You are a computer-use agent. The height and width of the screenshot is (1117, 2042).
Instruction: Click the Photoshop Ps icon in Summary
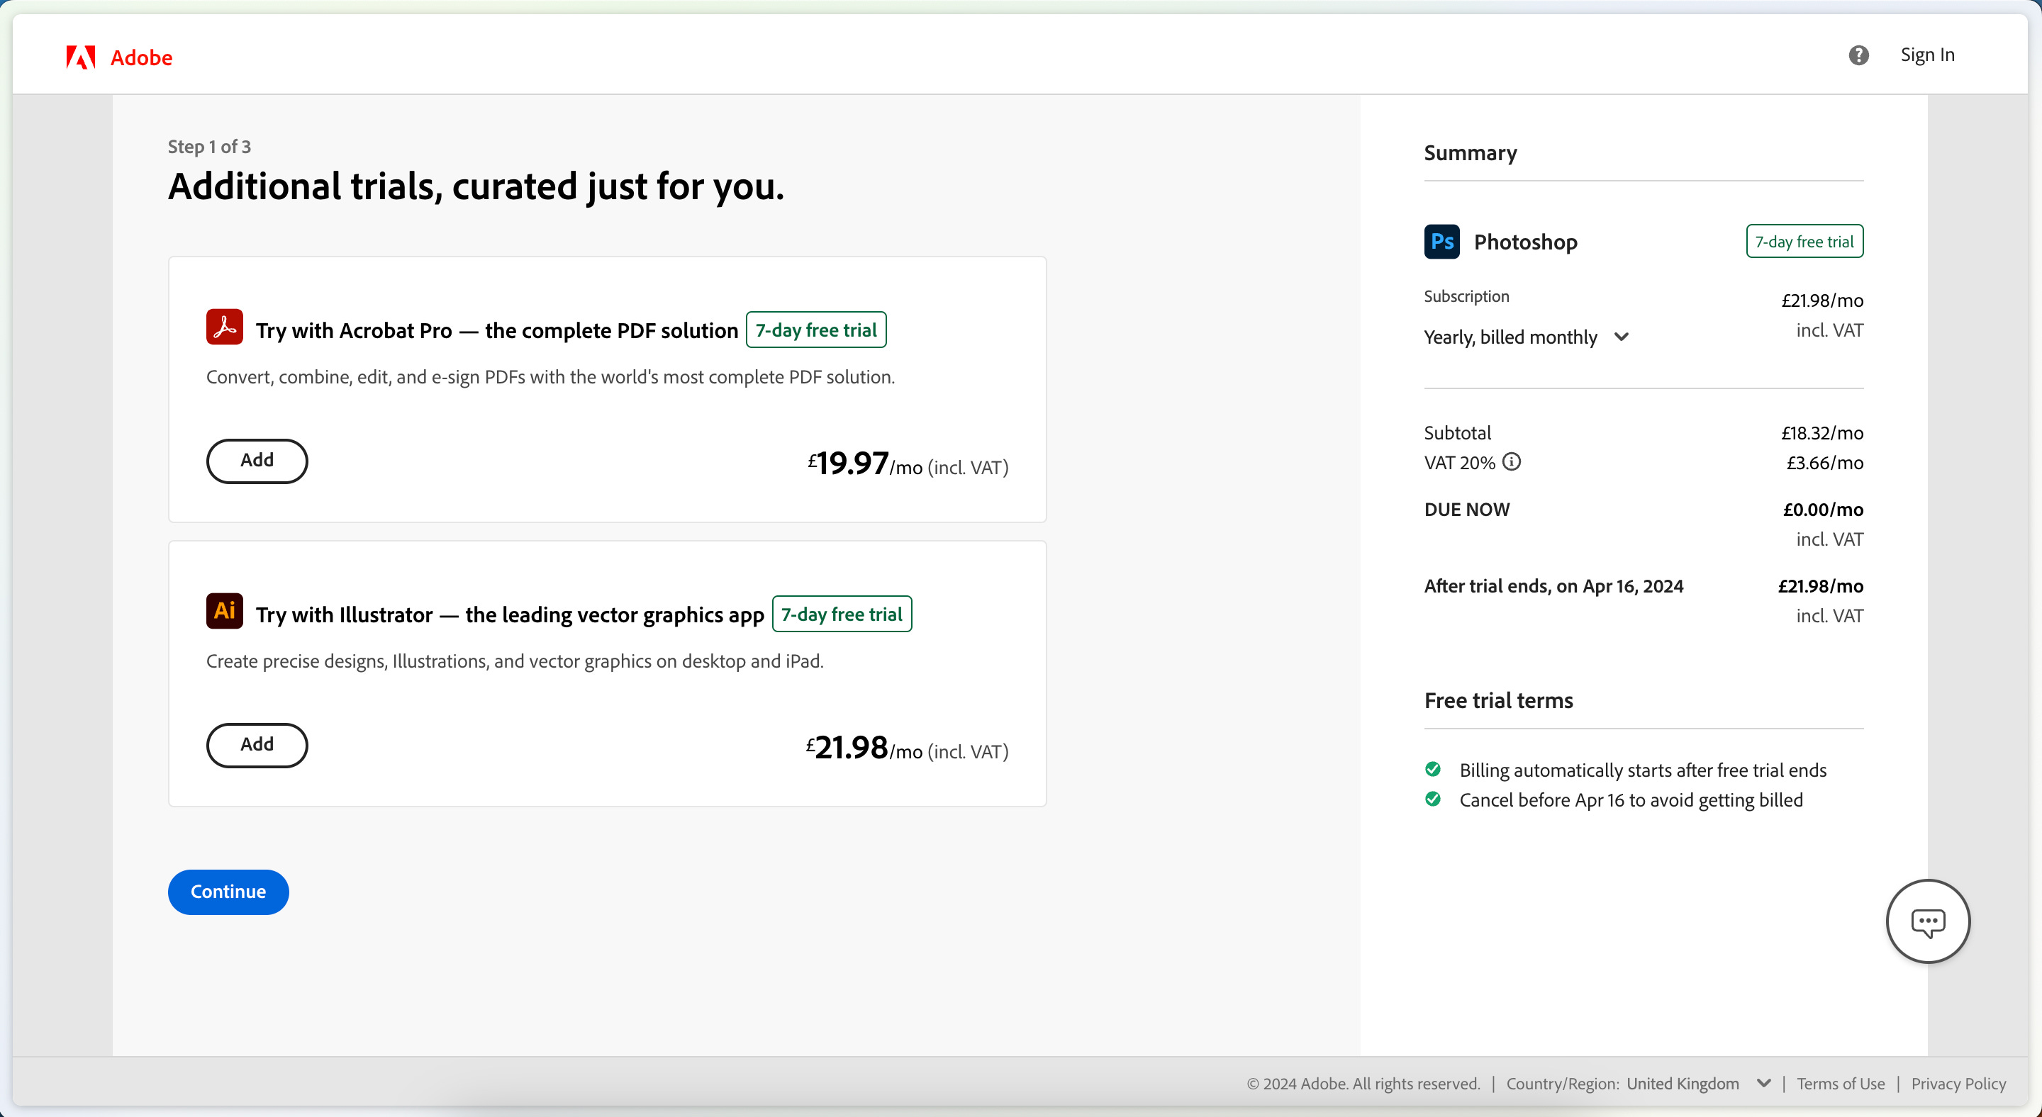[x=1442, y=242]
